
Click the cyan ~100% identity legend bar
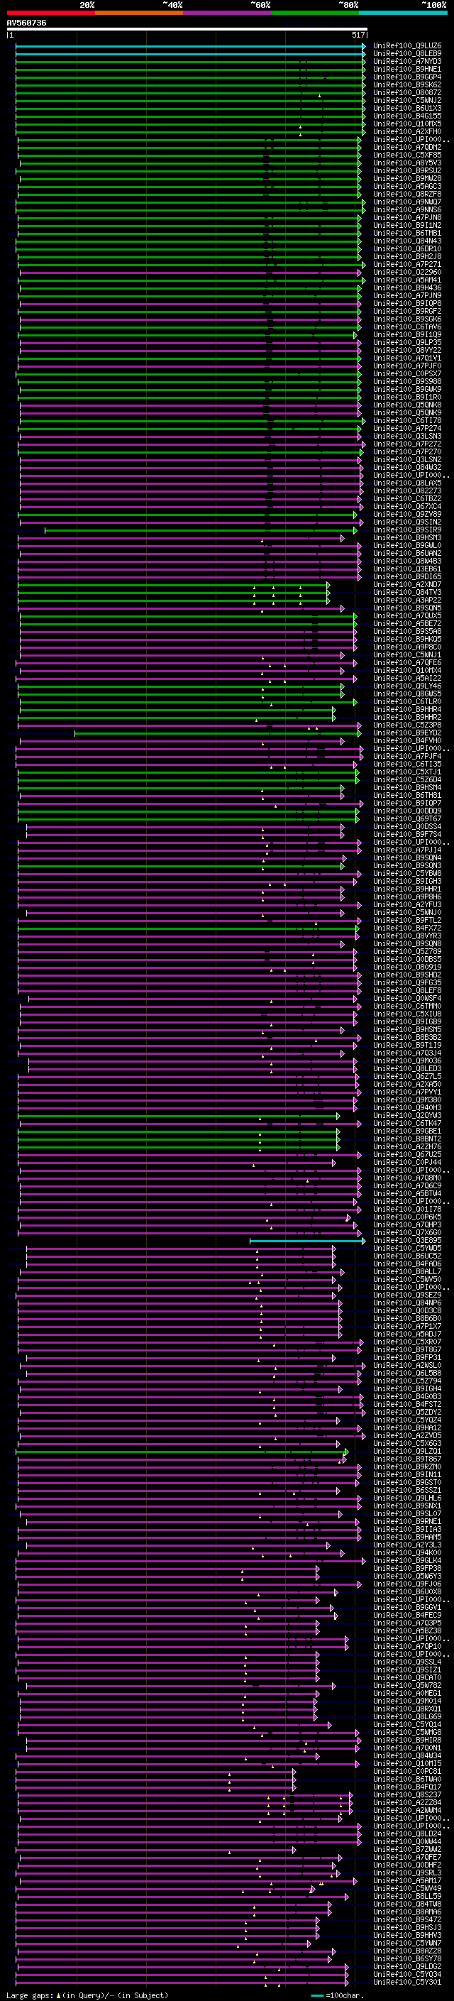coord(403,13)
